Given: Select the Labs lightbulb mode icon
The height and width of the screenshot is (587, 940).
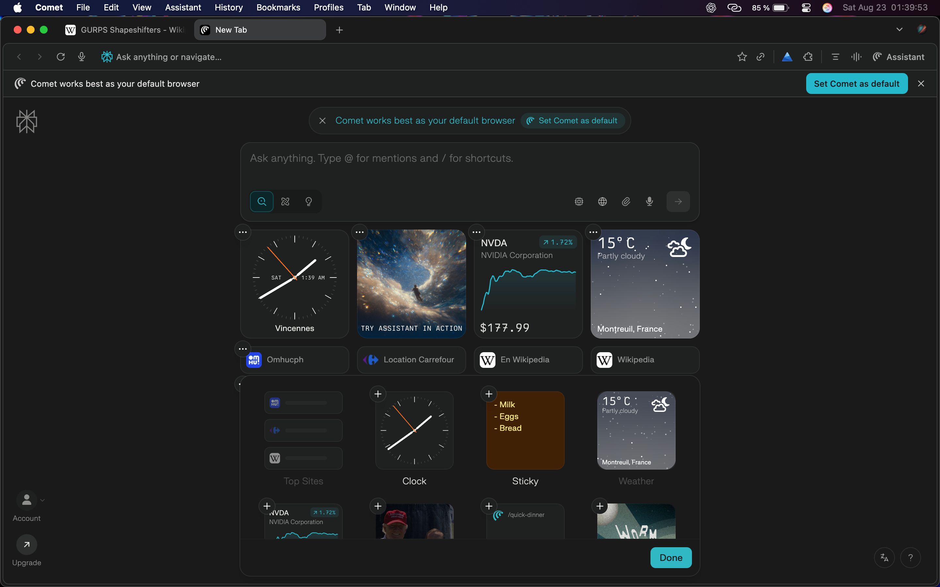Looking at the screenshot, I should [x=309, y=202].
